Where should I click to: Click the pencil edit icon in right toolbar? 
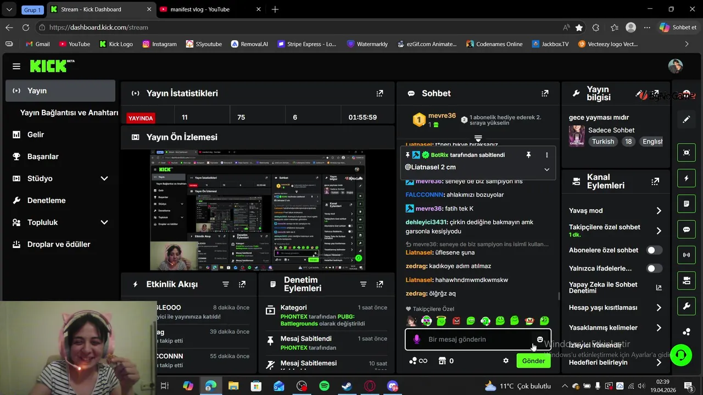(687, 120)
